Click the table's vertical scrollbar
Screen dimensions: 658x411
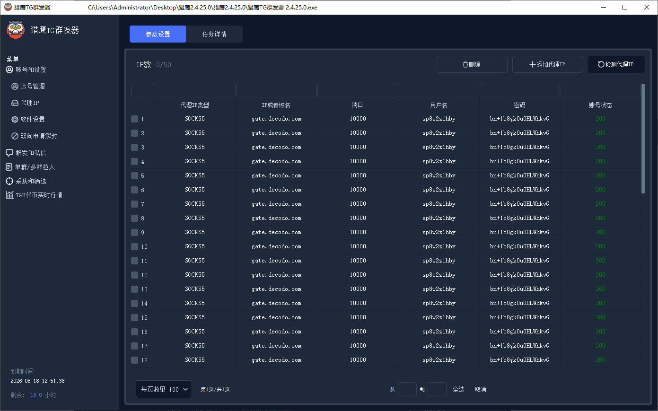[x=643, y=139]
